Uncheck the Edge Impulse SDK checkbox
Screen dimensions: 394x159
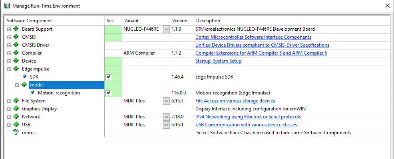(x=109, y=77)
